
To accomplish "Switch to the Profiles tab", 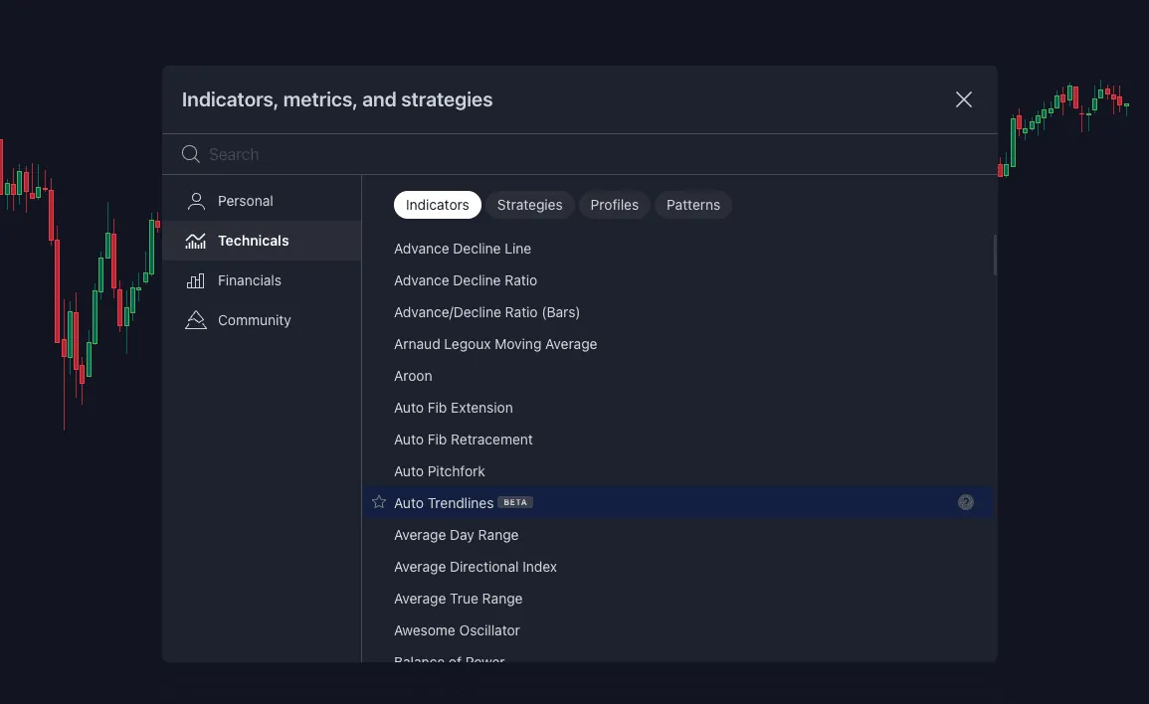I will coord(615,205).
